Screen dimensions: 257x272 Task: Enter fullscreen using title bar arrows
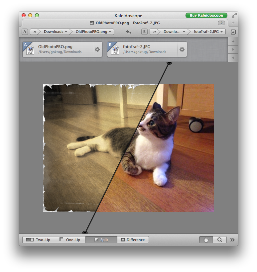[234, 15]
